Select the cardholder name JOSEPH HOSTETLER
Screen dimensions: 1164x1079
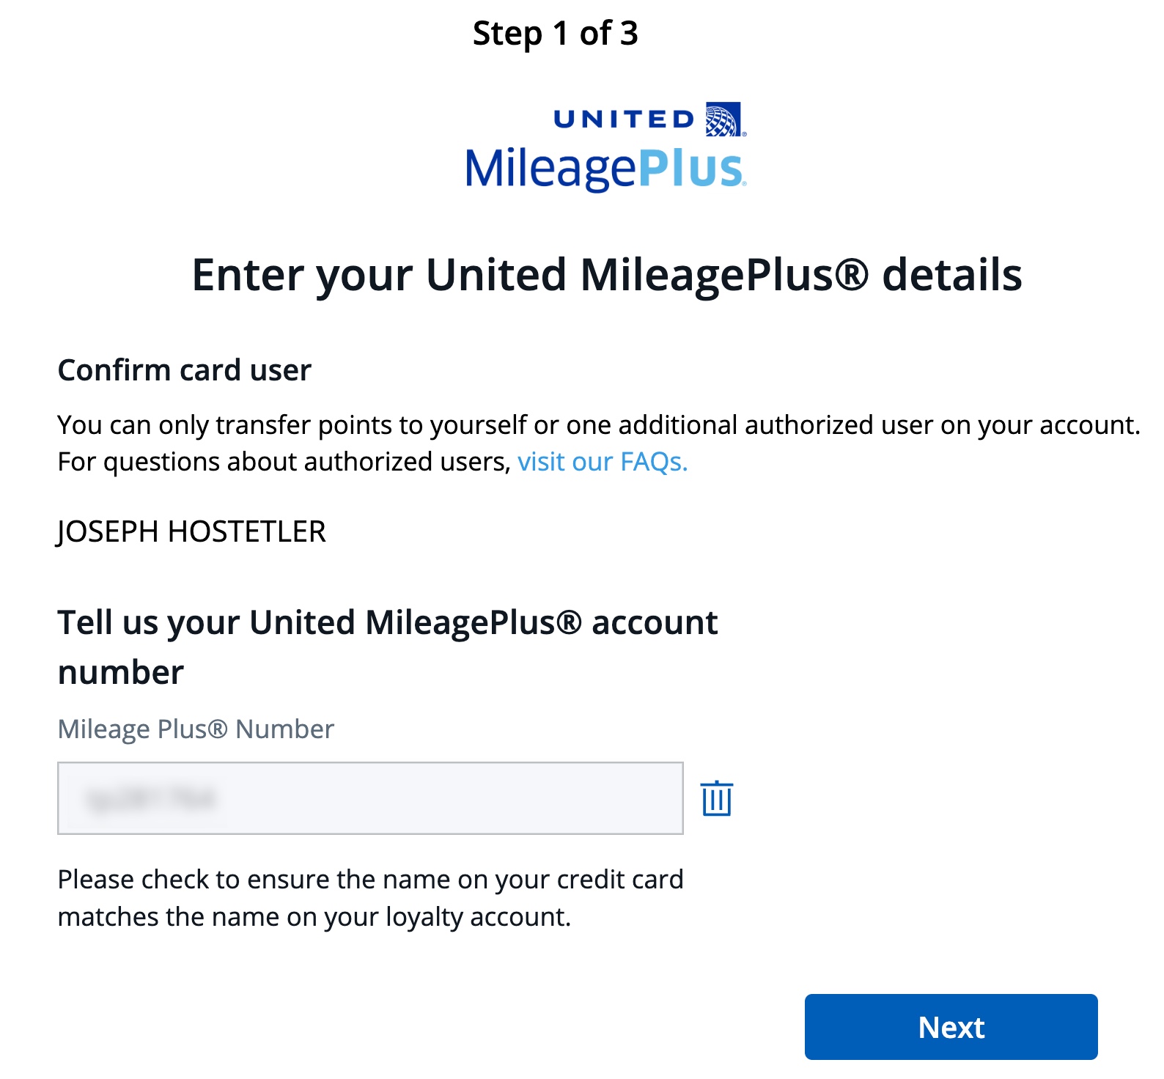(x=192, y=531)
